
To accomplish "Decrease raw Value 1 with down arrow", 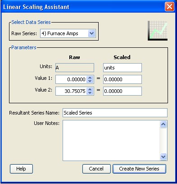I will 90,81.
